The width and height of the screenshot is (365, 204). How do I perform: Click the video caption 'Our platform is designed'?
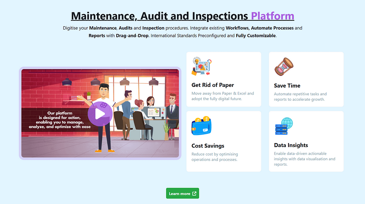[59, 120]
